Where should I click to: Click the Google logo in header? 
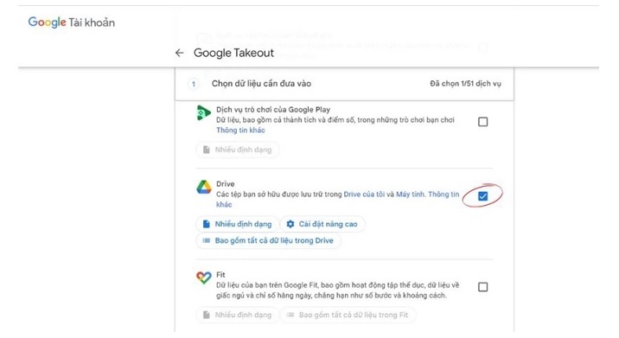click(x=47, y=22)
